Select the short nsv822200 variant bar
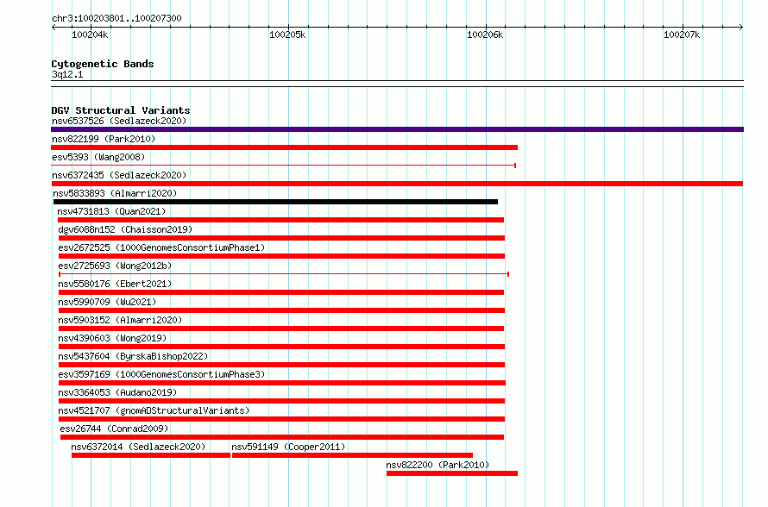The width and height of the screenshot is (768, 507). pos(452,473)
